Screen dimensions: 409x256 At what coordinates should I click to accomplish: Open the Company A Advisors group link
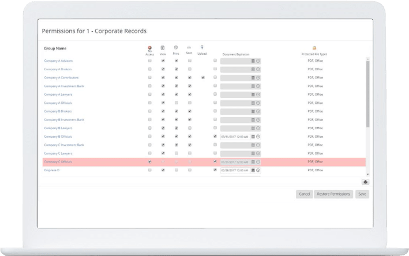(x=58, y=61)
